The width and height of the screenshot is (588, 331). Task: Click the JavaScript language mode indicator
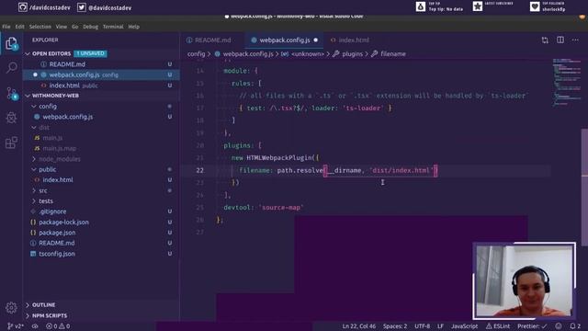click(x=464, y=326)
